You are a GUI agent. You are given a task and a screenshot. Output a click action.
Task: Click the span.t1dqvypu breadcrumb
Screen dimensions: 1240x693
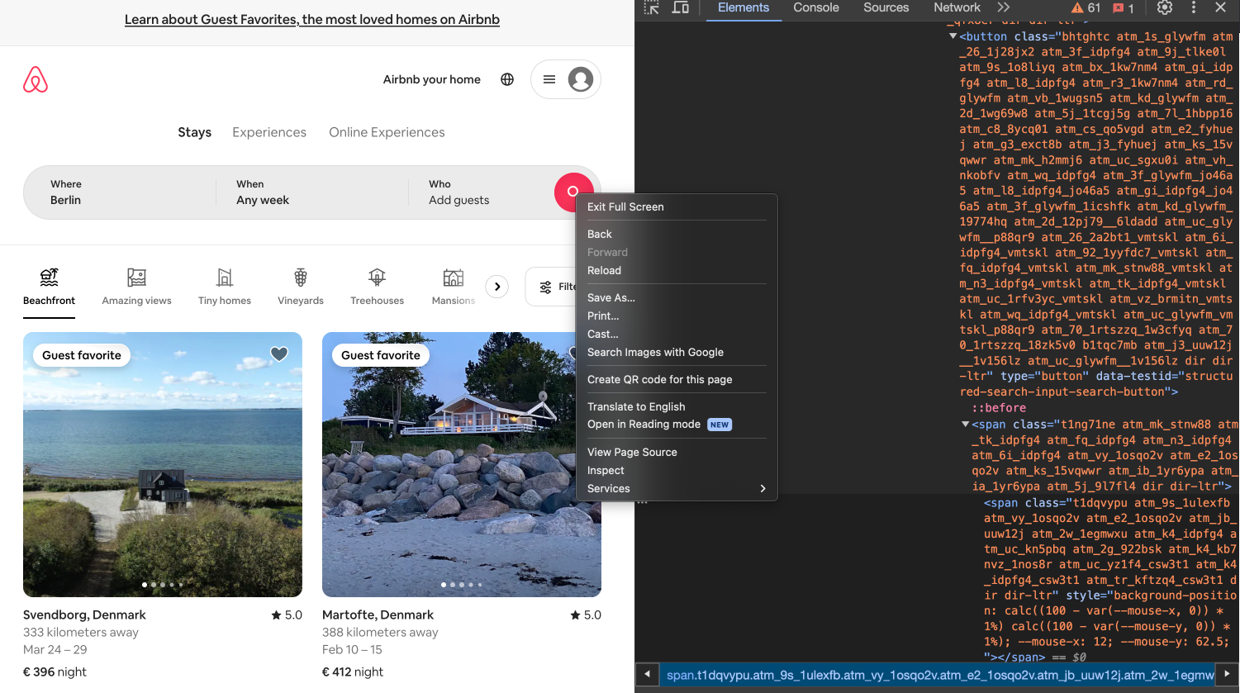click(940, 675)
